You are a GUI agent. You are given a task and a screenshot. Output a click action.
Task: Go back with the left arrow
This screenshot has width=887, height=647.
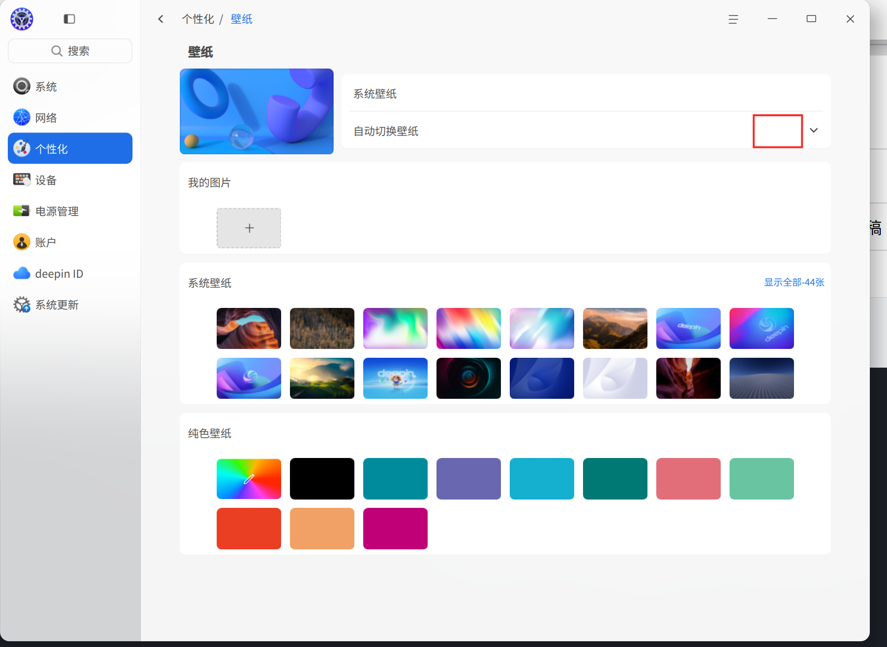161,19
